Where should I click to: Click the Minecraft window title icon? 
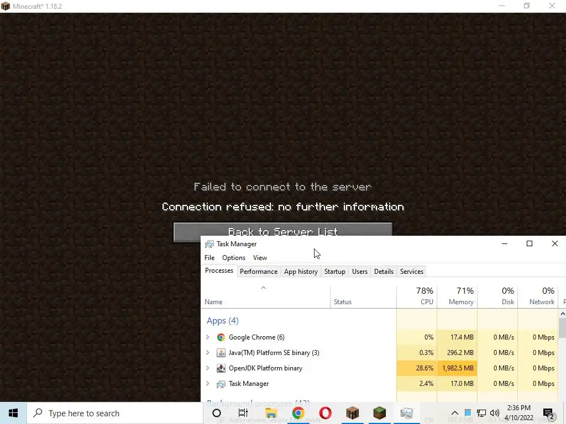coord(6,6)
